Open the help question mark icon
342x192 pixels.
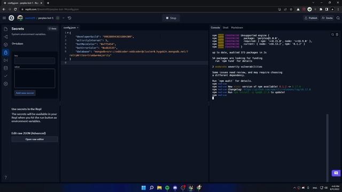tap(6, 177)
